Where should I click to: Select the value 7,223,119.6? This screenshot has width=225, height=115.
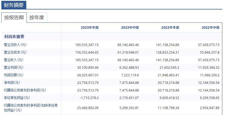(x=130, y=75)
